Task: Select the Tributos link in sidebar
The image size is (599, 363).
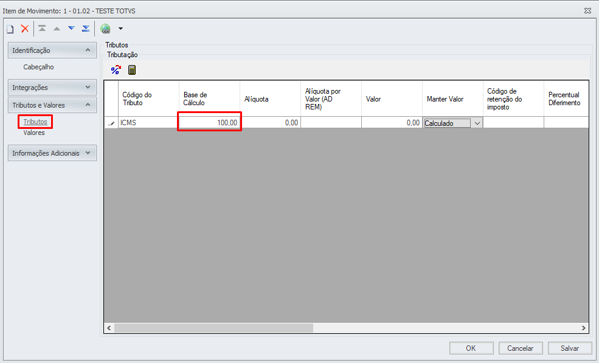Action: tap(35, 122)
